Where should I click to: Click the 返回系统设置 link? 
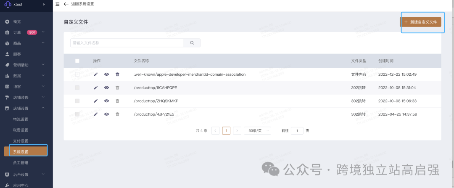[x=82, y=4]
